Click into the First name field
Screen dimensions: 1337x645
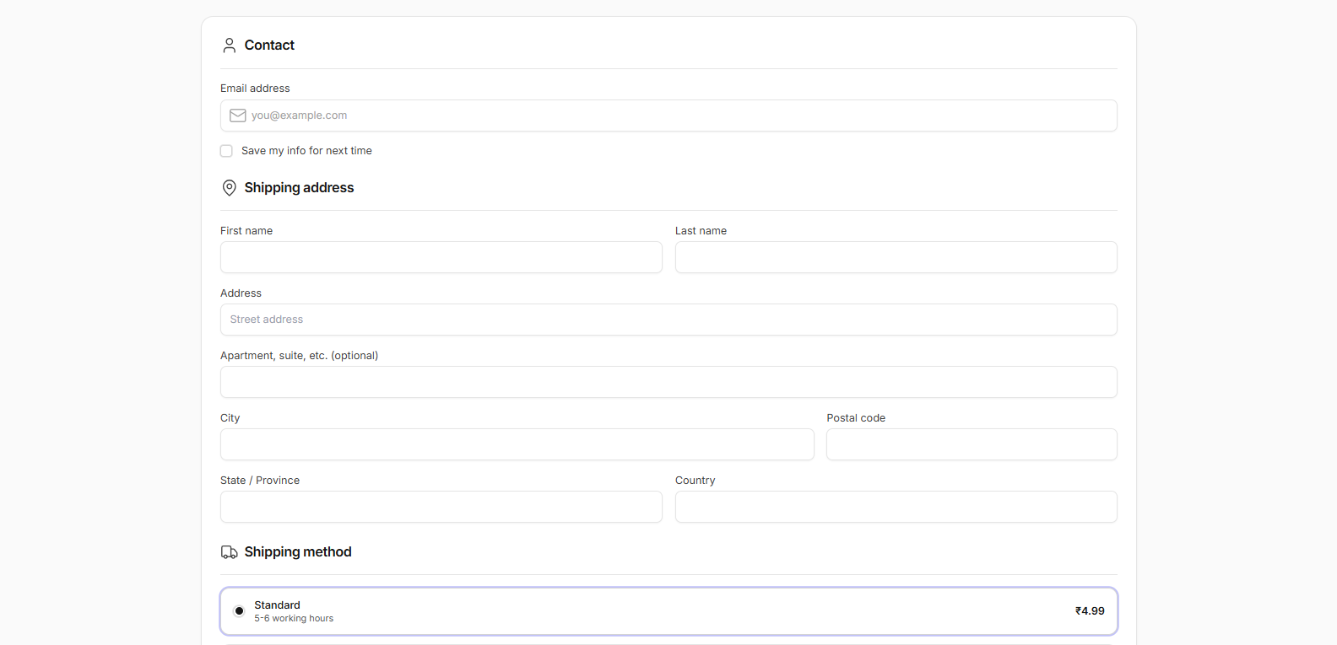click(441, 257)
